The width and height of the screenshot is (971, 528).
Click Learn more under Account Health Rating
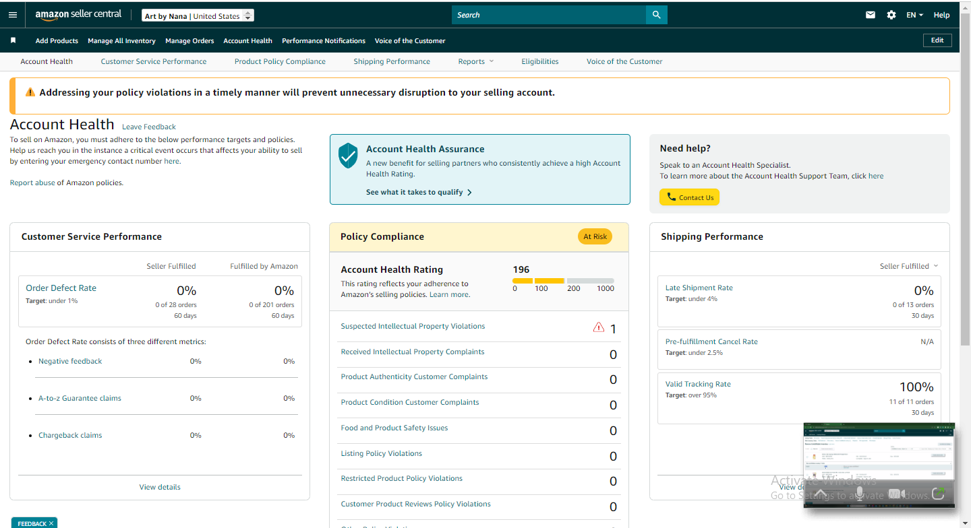(x=449, y=294)
